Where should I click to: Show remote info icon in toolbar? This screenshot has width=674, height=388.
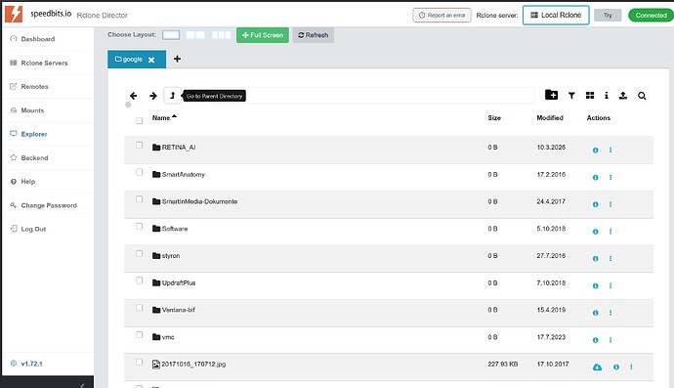[x=606, y=96]
